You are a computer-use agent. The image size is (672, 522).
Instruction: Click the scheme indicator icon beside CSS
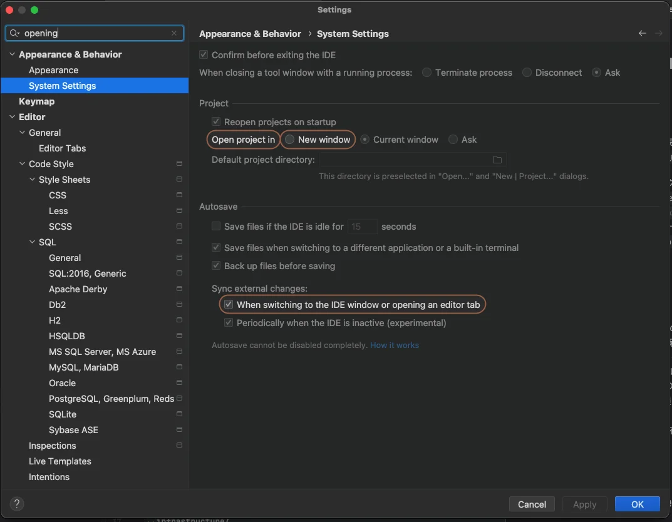(x=179, y=195)
